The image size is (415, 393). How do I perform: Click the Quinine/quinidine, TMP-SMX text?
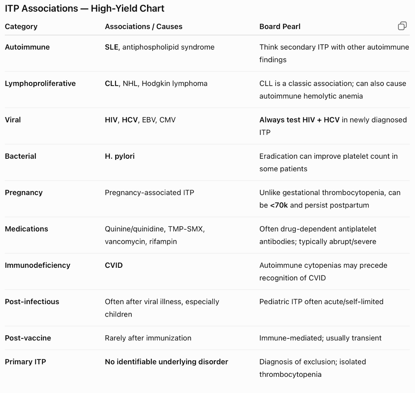[x=155, y=229]
